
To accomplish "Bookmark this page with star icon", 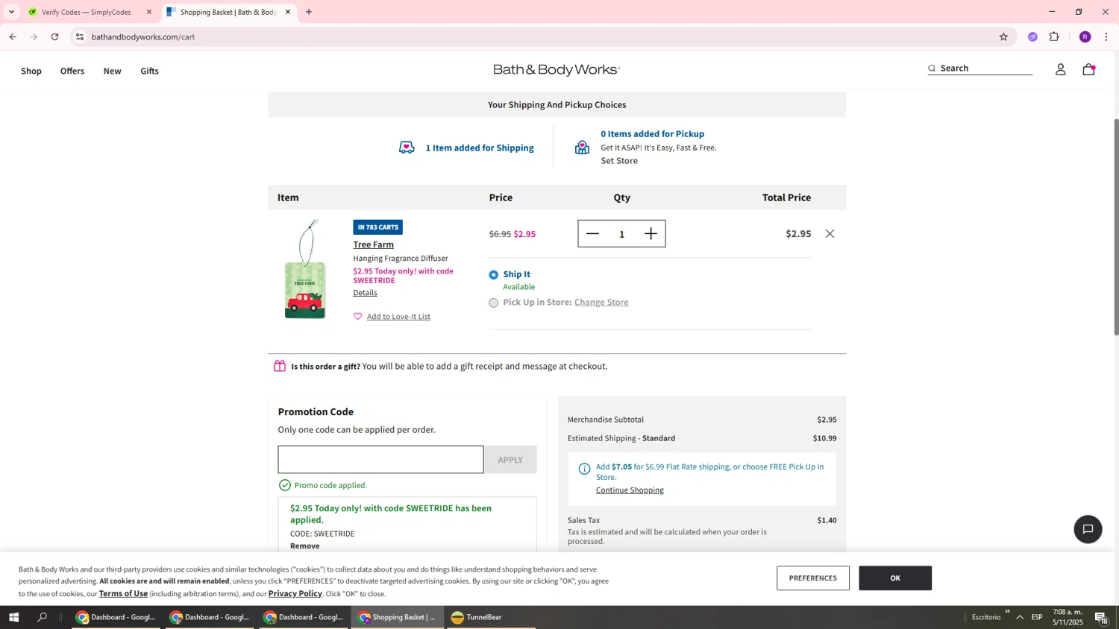I will click(x=1003, y=37).
